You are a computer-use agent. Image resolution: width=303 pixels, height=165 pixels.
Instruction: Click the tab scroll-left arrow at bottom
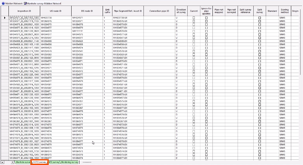point(3,162)
